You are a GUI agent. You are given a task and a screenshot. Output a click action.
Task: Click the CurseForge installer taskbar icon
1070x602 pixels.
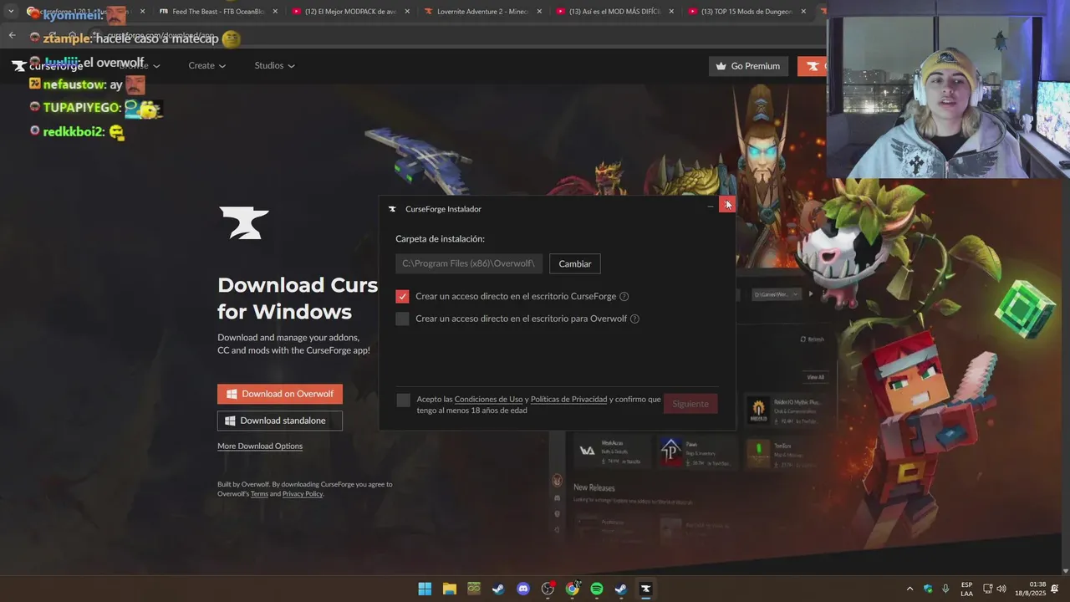[645, 589]
